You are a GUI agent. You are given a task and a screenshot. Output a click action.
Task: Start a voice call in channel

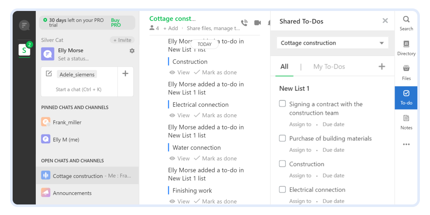[x=244, y=23]
